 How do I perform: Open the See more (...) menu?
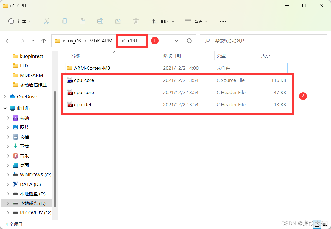(223, 21)
